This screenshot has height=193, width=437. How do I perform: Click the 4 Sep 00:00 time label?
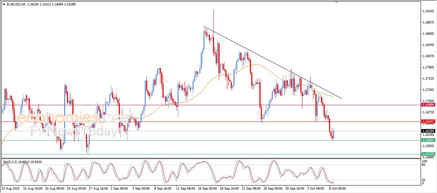[142, 188]
